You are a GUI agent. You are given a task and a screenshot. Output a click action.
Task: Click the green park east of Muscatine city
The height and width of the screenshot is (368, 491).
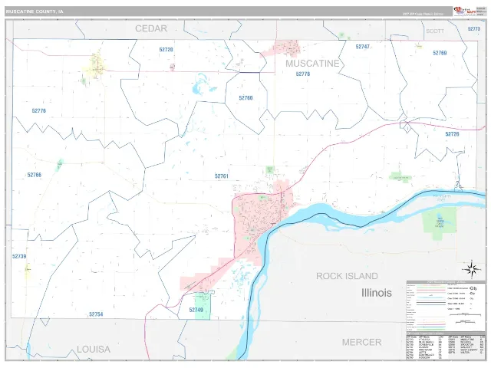tap(400, 177)
